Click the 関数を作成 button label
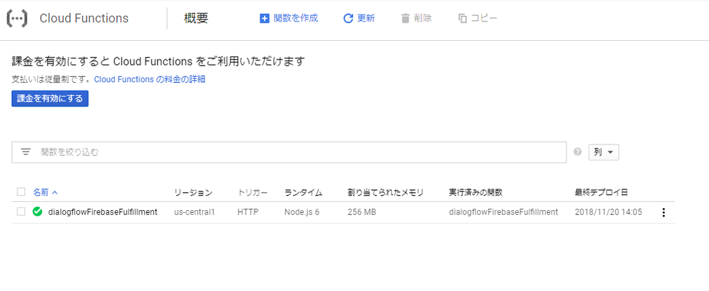 coord(296,19)
